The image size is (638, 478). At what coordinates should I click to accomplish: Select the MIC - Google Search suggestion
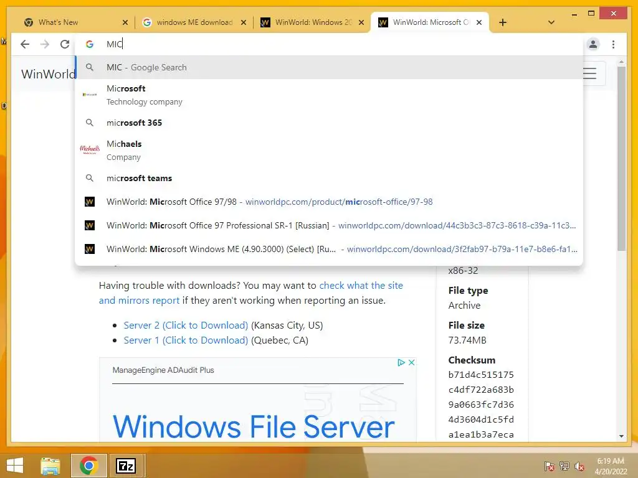click(x=329, y=67)
